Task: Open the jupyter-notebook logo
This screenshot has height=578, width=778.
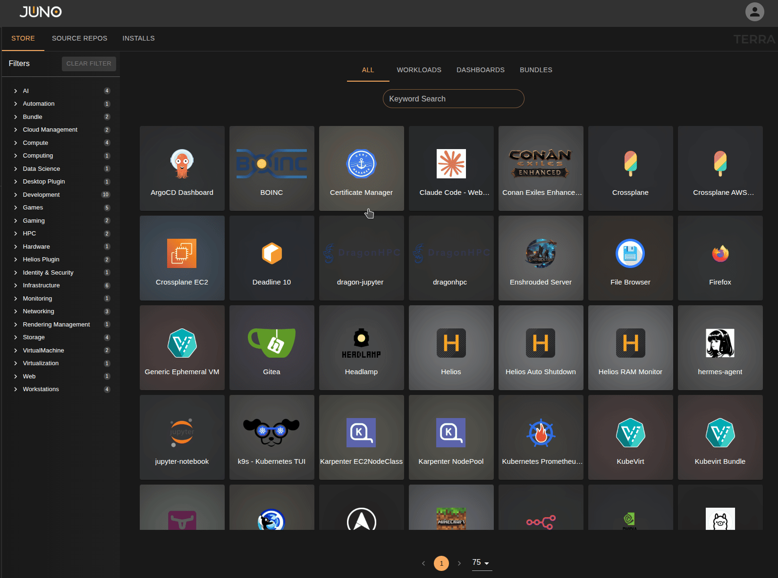Action: tap(182, 433)
